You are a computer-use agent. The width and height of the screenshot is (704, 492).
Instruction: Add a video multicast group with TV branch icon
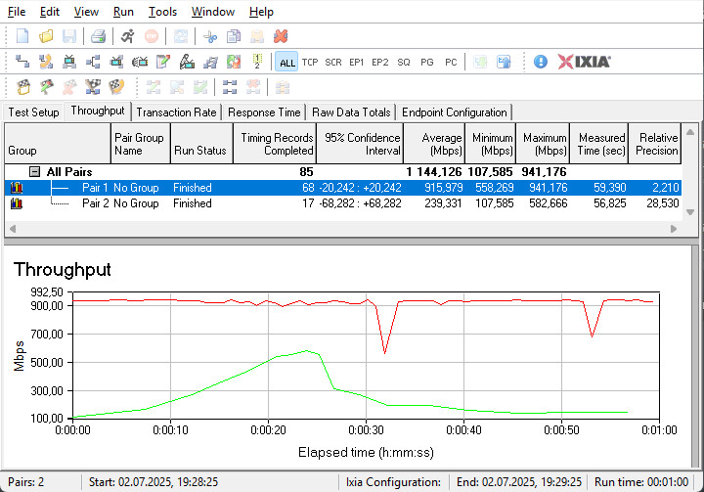pos(116,62)
